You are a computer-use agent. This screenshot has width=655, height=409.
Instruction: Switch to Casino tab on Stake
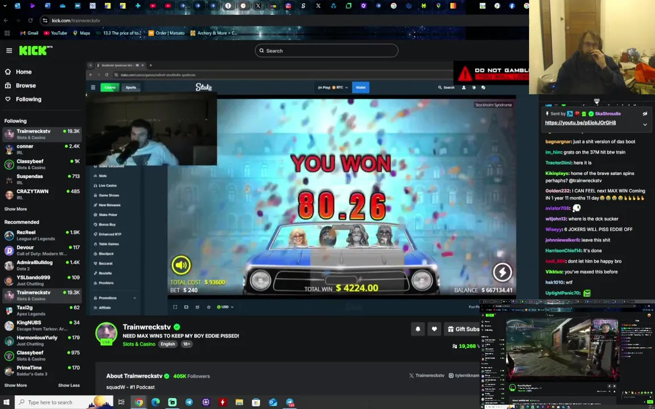[x=110, y=87]
